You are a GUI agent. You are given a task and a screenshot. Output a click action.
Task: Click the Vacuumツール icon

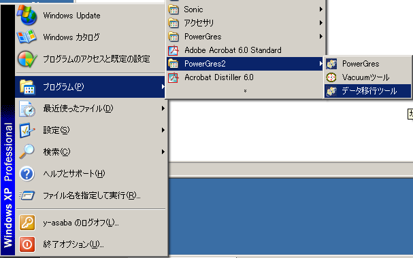[331, 77]
